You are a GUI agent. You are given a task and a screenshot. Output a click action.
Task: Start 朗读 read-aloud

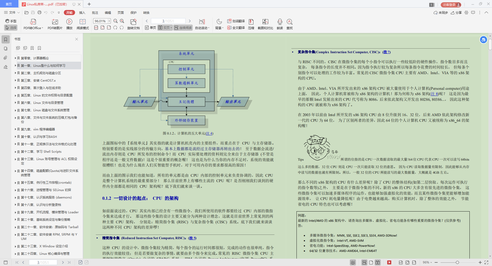coord(280,24)
